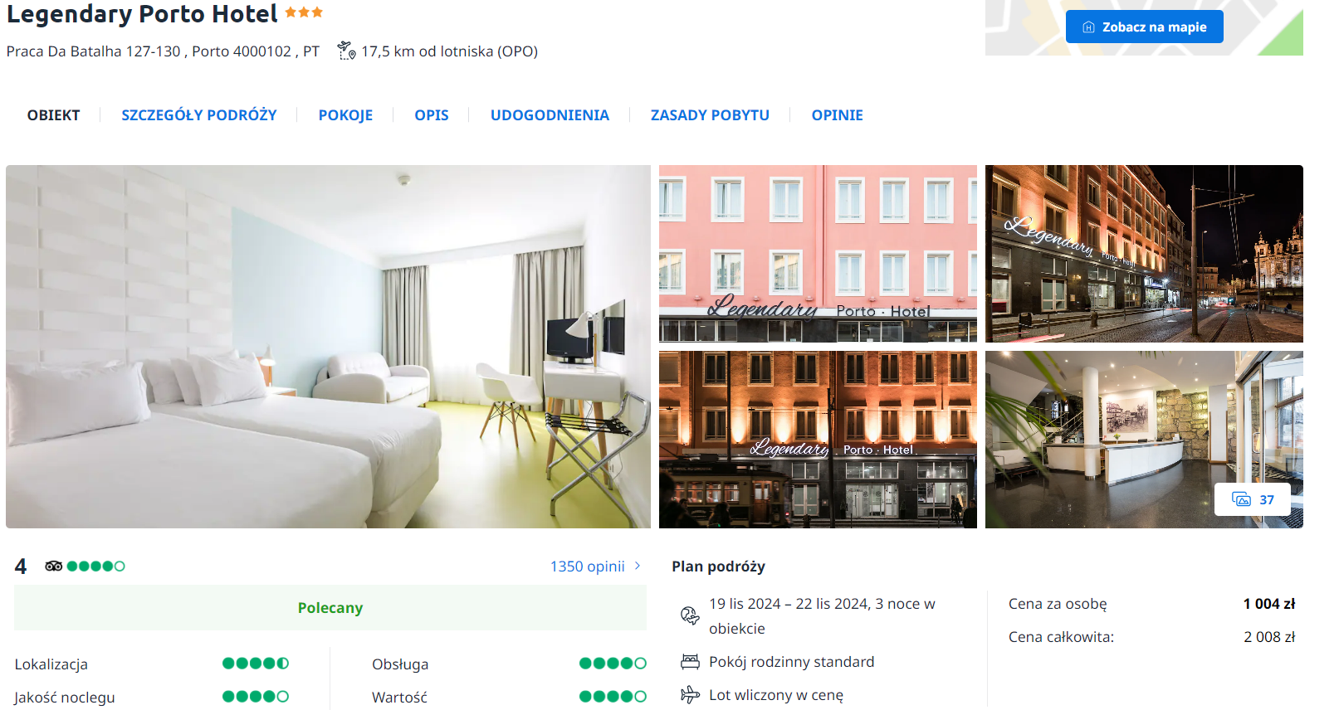The height and width of the screenshot is (710, 1339).
Task: Click the Cena za osobę label
Action: pos(1058,604)
